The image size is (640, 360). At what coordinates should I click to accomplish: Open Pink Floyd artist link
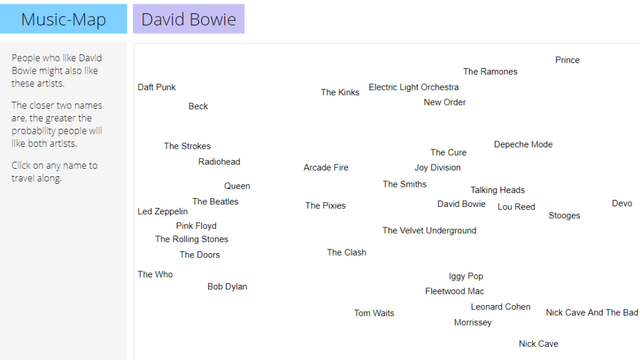pos(196,226)
